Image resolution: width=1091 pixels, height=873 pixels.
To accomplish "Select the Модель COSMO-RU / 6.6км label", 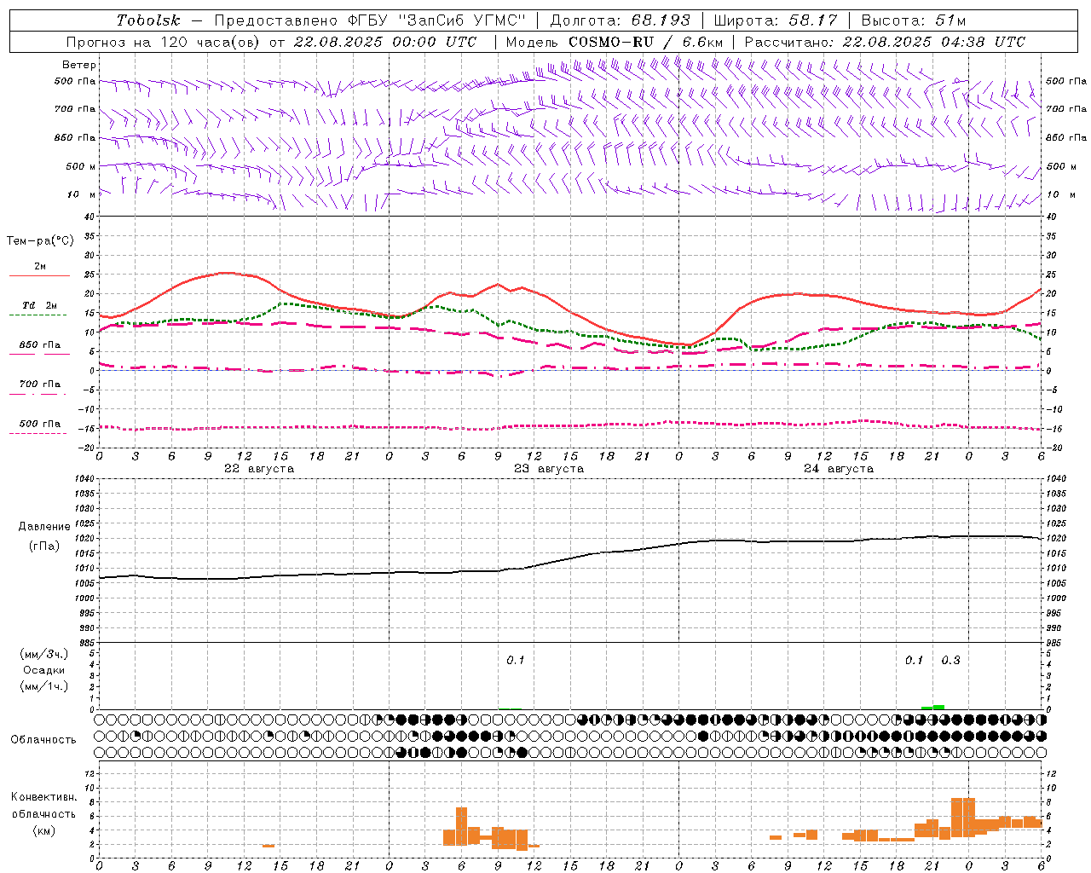I will click(x=615, y=42).
